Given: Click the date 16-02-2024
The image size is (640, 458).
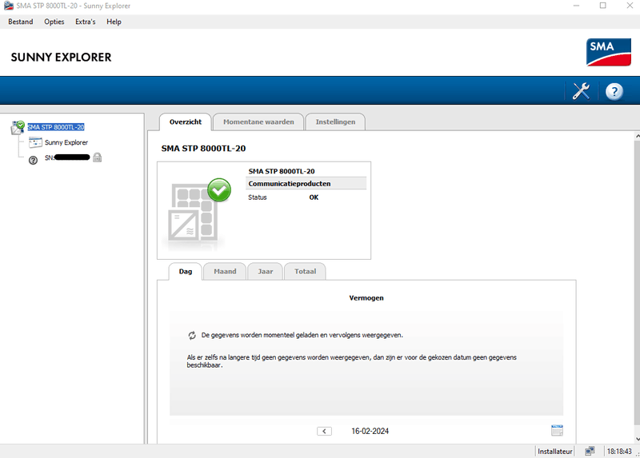Looking at the screenshot, I should [370, 431].
